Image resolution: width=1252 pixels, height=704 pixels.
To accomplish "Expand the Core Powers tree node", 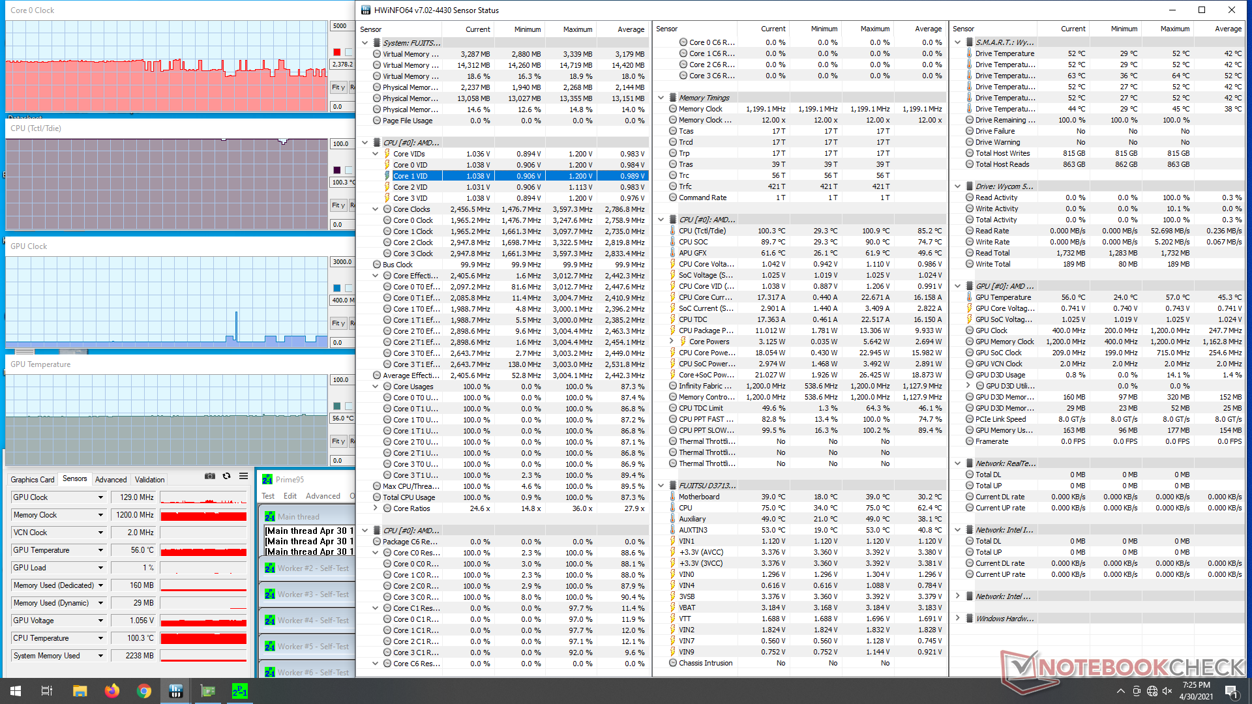I will 672,342.
